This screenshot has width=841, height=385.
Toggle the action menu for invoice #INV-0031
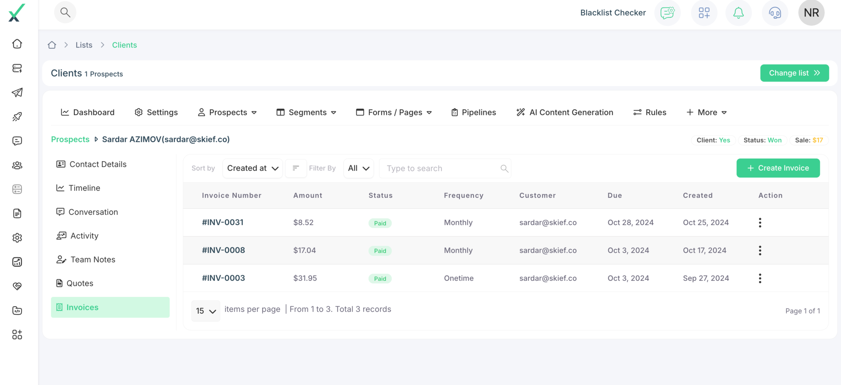pos(760,222)
